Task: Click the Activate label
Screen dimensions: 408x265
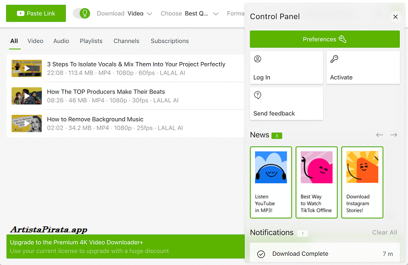Action: click(341, 77)
